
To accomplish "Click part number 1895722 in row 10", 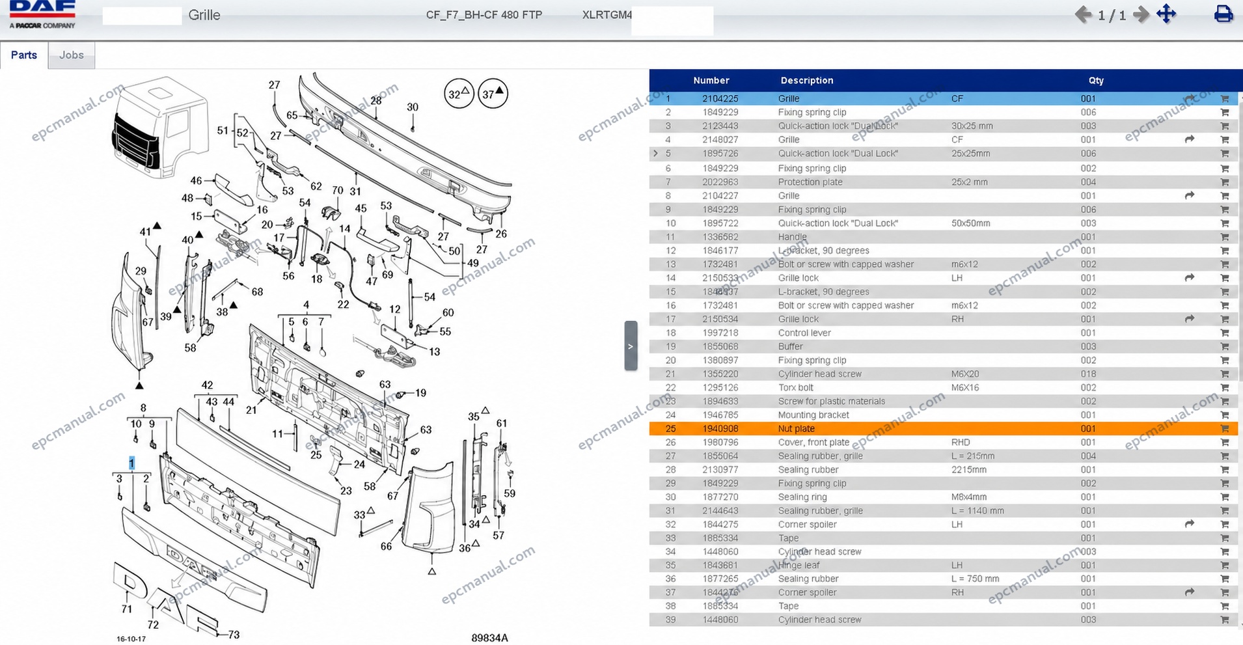I will click(720, 223).
